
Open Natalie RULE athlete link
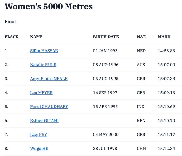43,65
